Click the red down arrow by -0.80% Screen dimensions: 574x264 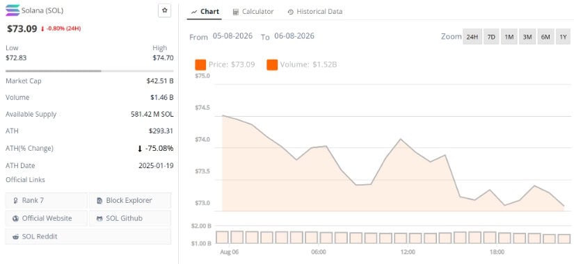point(42,29)
